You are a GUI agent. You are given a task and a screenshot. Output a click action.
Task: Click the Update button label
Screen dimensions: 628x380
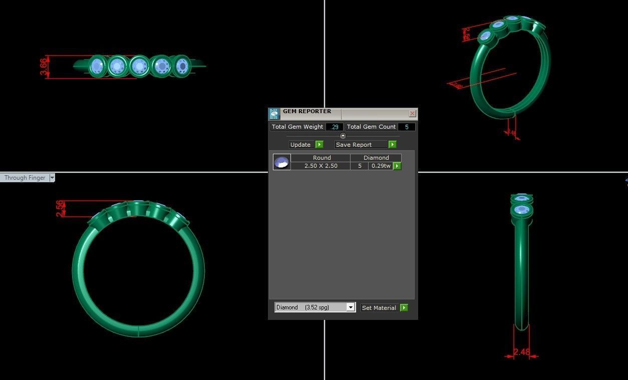300,145
